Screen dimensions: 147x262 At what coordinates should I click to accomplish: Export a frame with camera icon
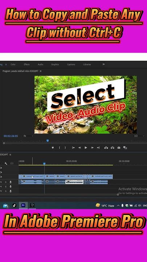tap(119, 148)
